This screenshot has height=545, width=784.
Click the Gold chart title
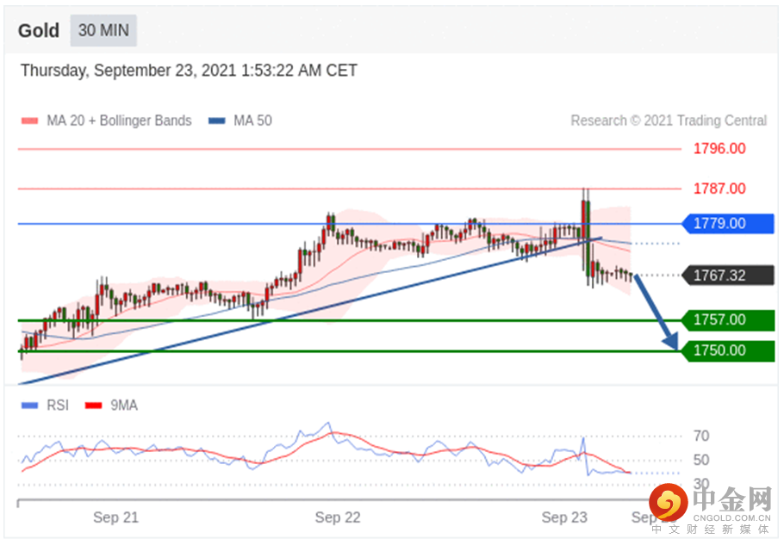click(39, 30)
